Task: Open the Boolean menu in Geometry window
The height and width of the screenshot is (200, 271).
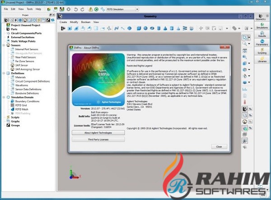Action: pos(86,22)
